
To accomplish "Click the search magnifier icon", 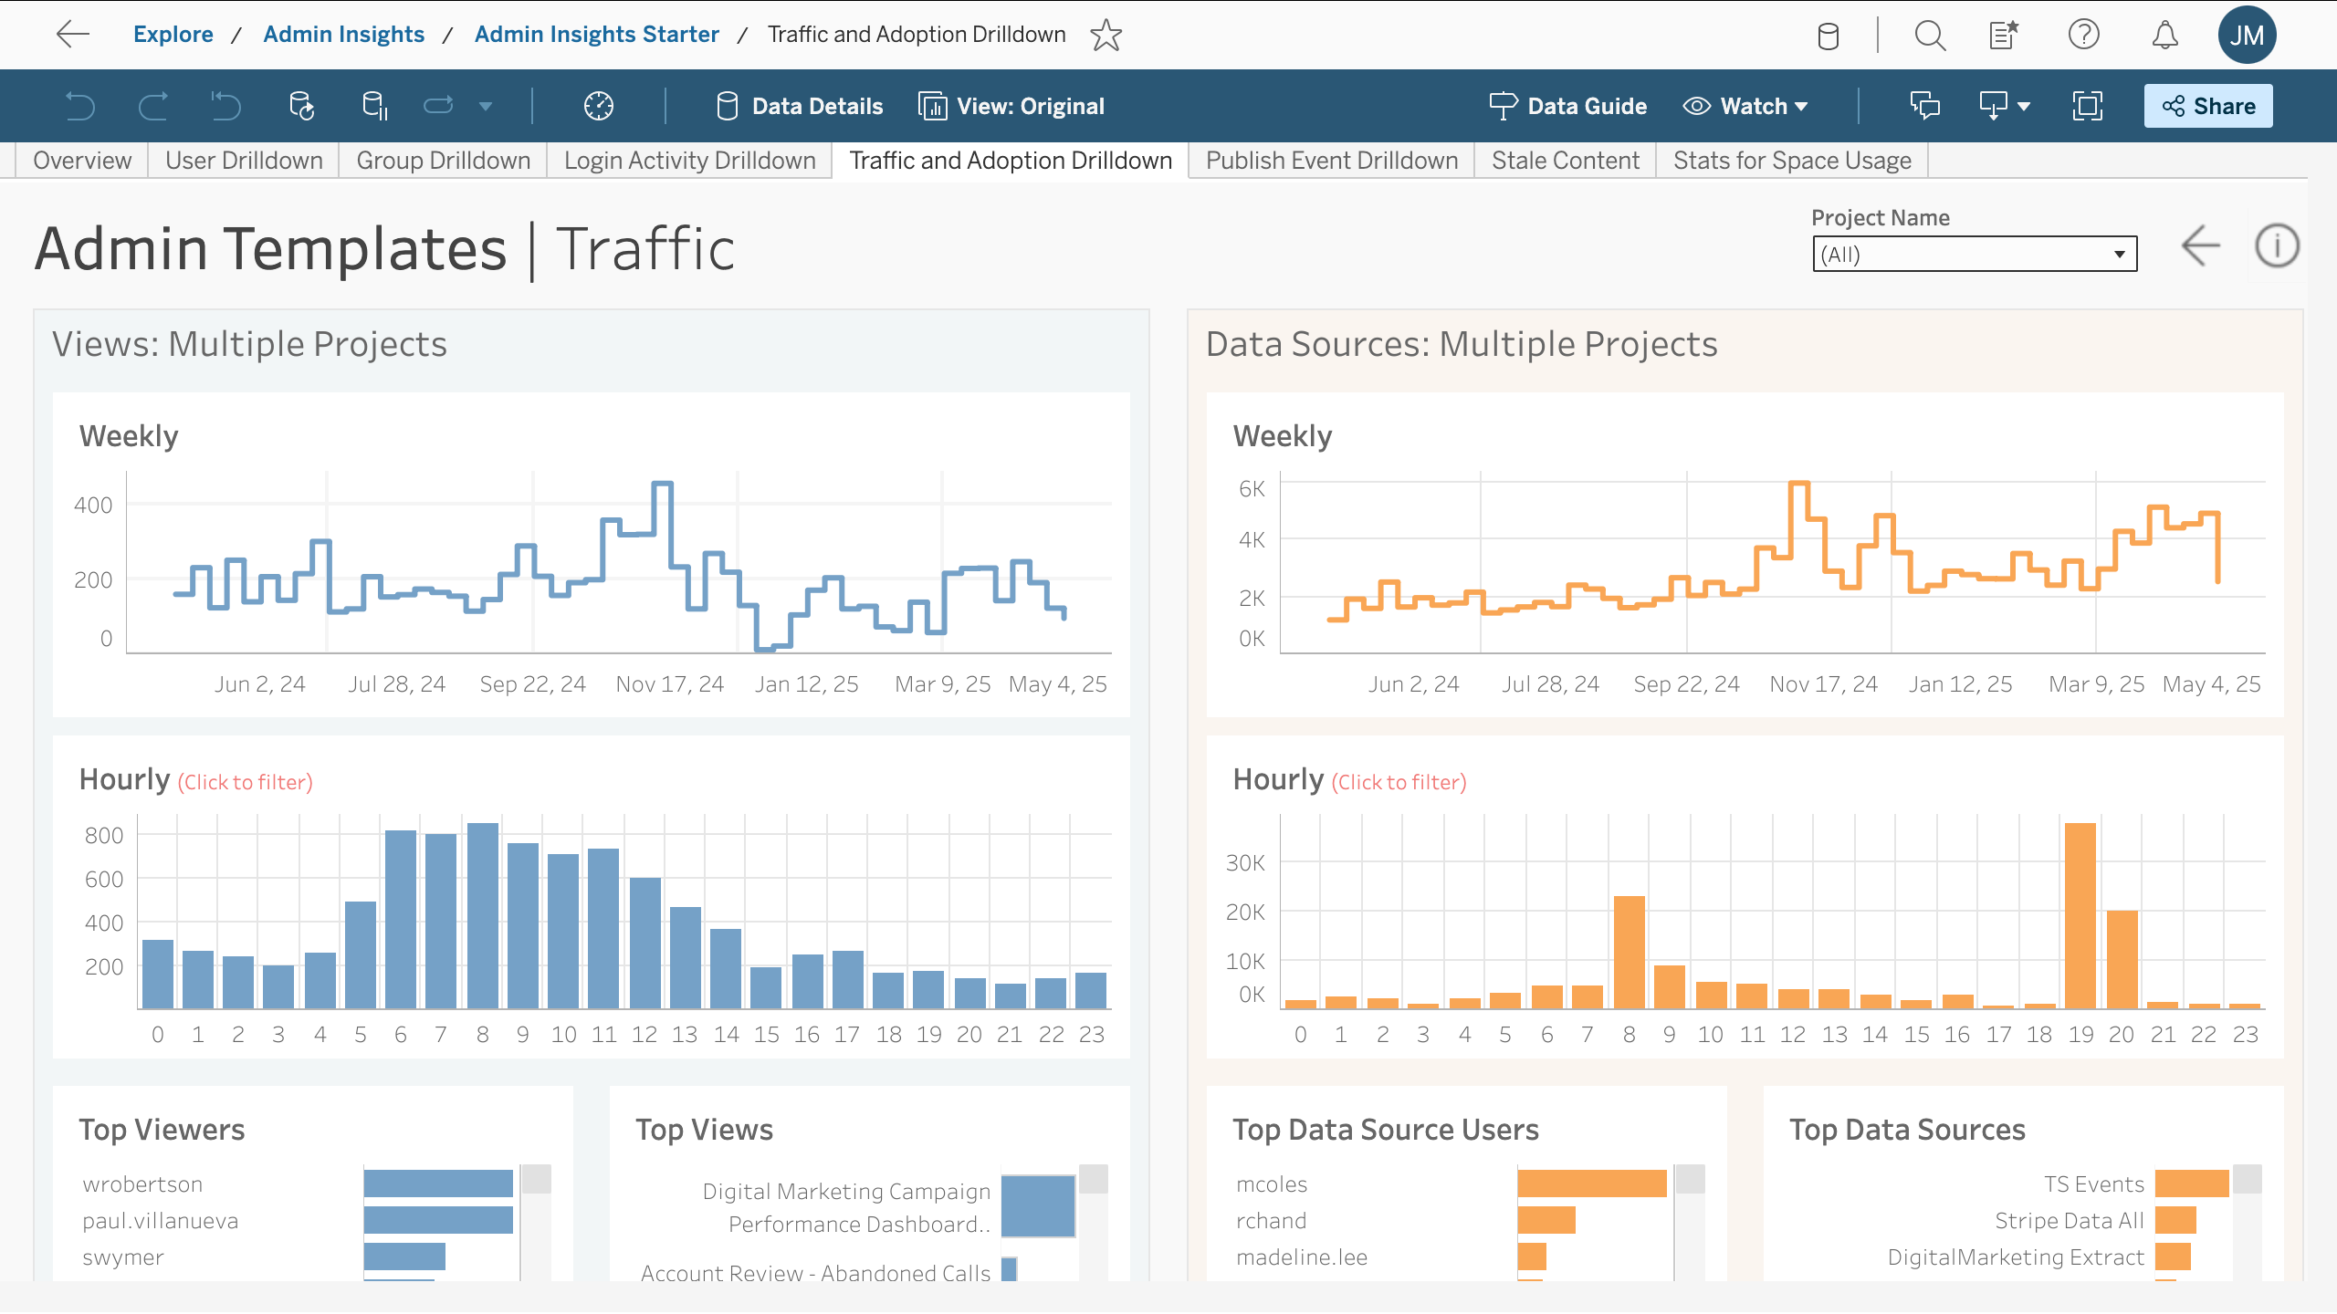I will pyautogui.click(x=1930, y=35).
